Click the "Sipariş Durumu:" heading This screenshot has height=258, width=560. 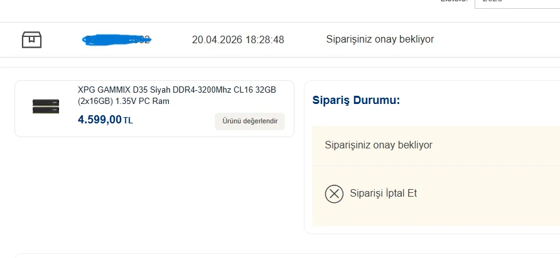(356, 100)
